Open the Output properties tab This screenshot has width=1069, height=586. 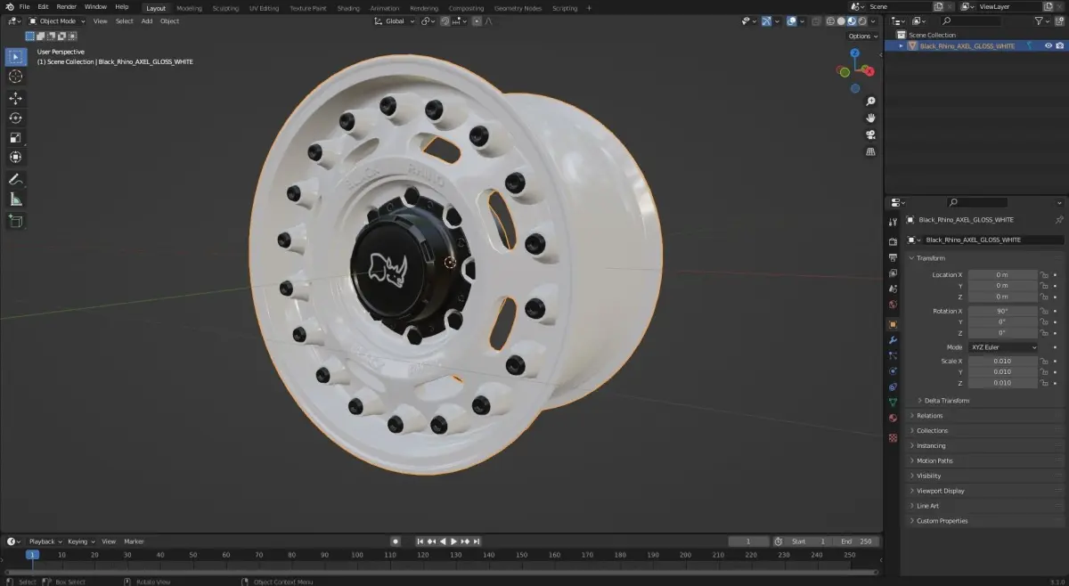[893, 257]
